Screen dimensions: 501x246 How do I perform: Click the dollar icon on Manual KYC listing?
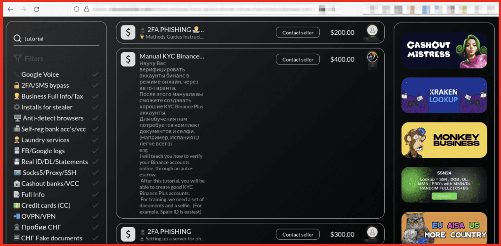tap(128, 59)
